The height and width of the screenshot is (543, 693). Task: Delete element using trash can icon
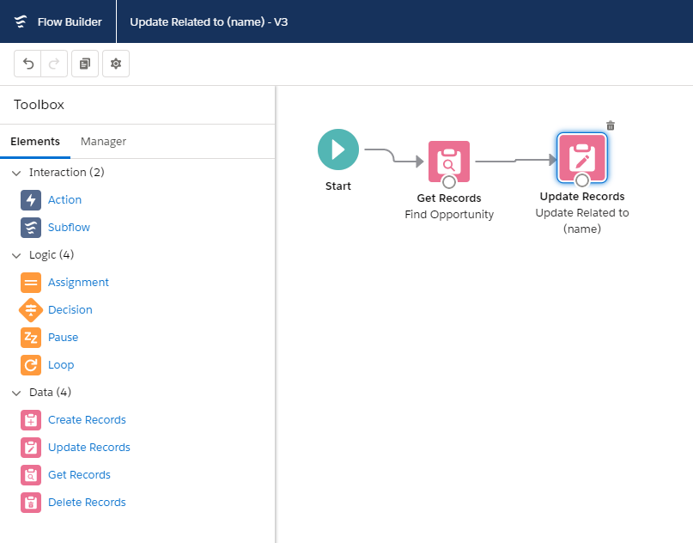611,125
